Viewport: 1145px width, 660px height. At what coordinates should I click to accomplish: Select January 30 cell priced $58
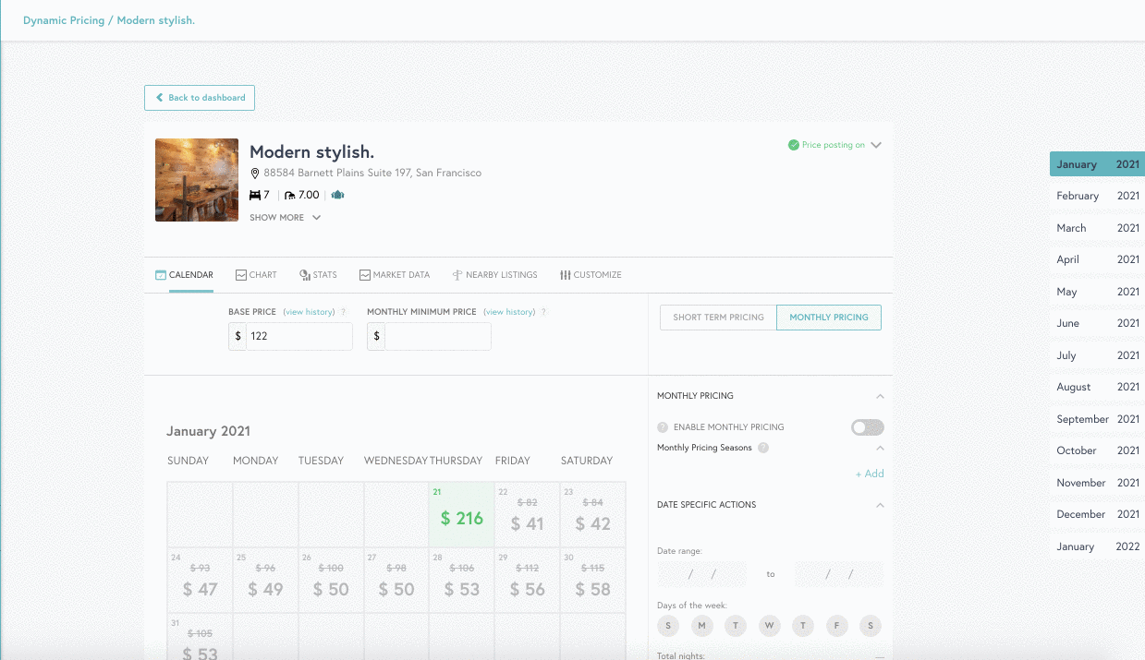pyautogui.click(x=593, y=580)
